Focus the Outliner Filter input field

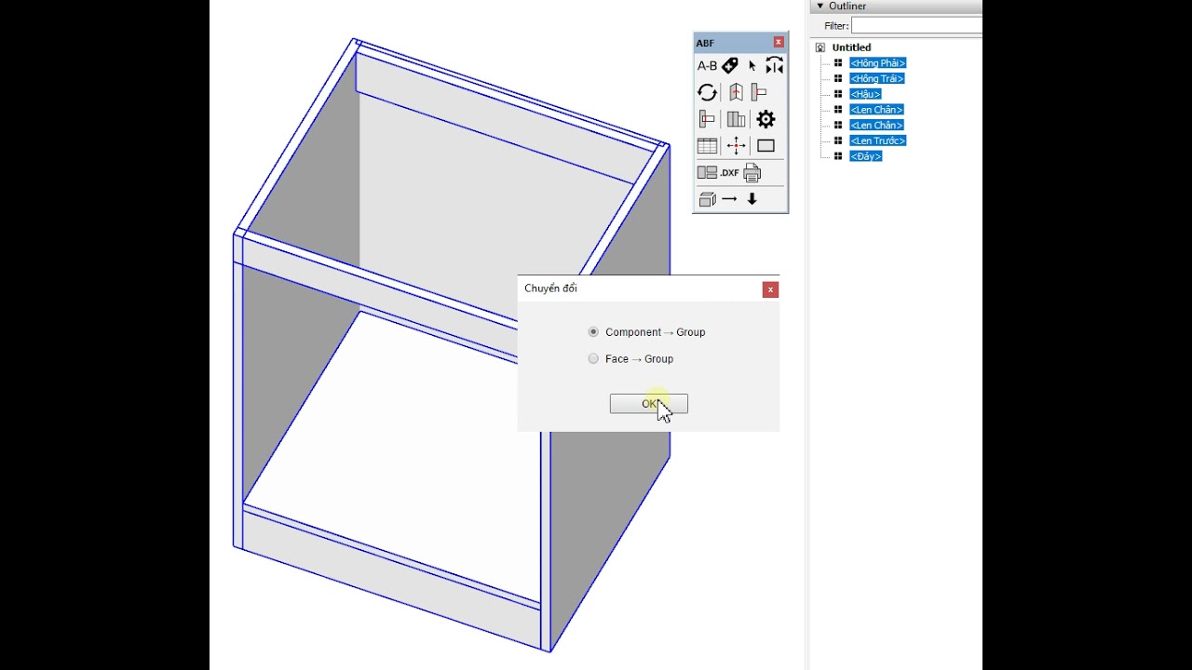(x=916, y=26)
